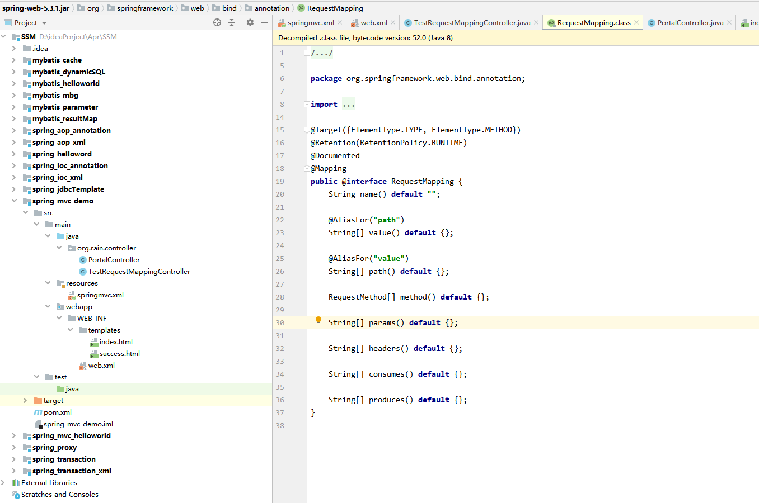Click the locate/select opened file target icon

[217, 22]
